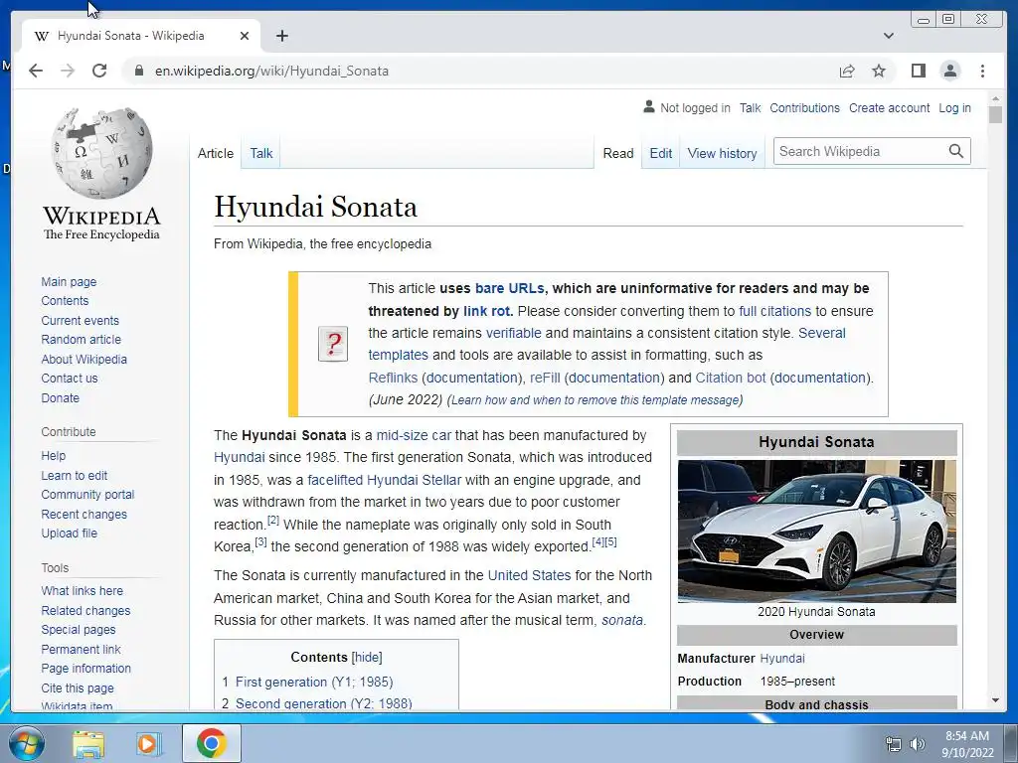
Task: Follow the United States link
Action: click(529, 575)
